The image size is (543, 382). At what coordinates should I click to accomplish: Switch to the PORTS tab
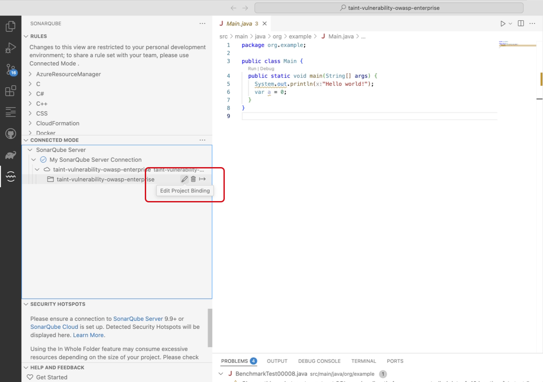tap(395, 361)
